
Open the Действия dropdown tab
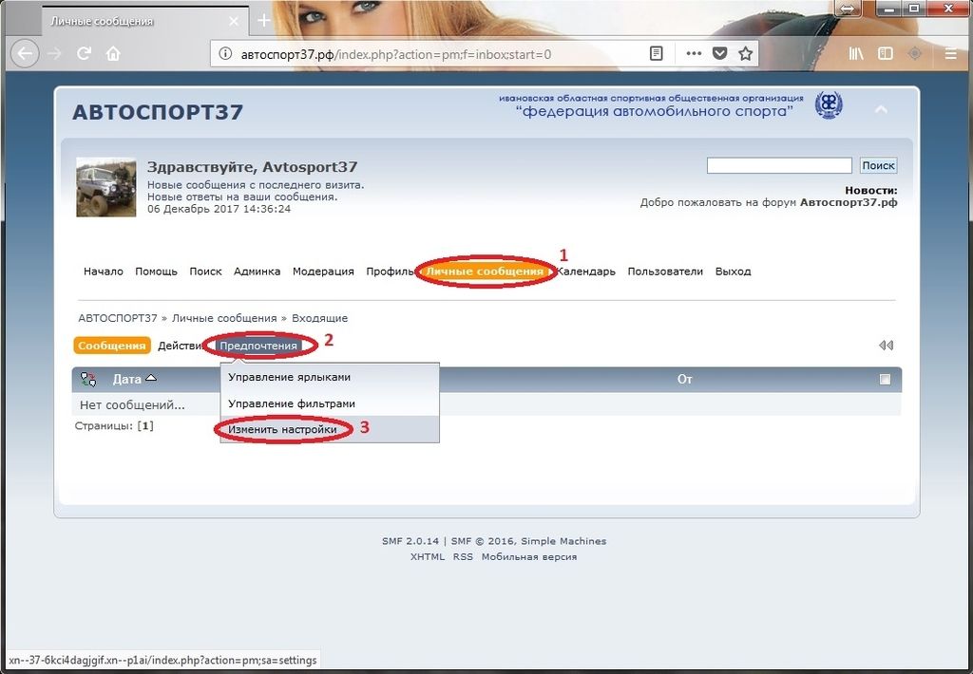pos(180,346)
